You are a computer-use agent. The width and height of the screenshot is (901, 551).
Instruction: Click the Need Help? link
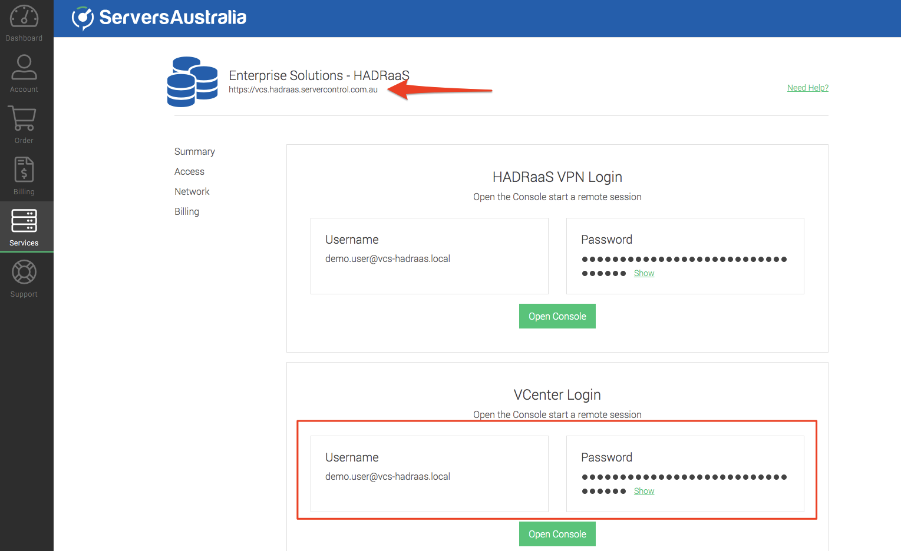point(807,88)
